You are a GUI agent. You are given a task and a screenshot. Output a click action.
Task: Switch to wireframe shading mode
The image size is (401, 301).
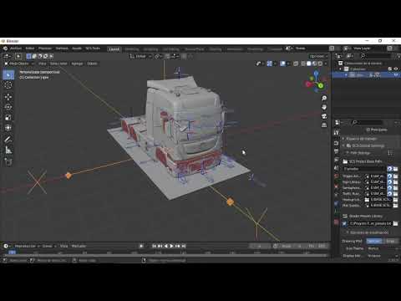pos(303,64)
